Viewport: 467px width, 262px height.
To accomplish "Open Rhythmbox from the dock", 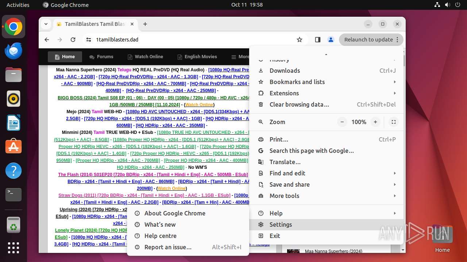I will click(x=13, y=99).
